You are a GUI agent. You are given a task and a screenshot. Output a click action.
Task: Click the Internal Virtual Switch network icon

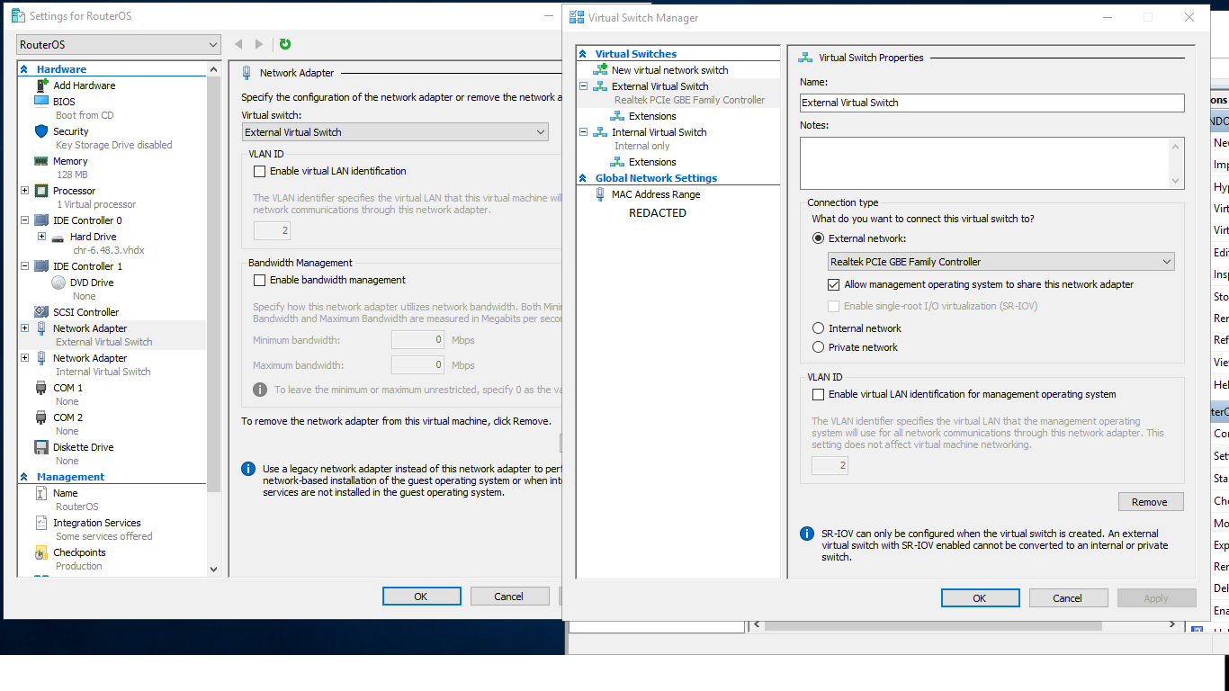click(x=600, y=132)
